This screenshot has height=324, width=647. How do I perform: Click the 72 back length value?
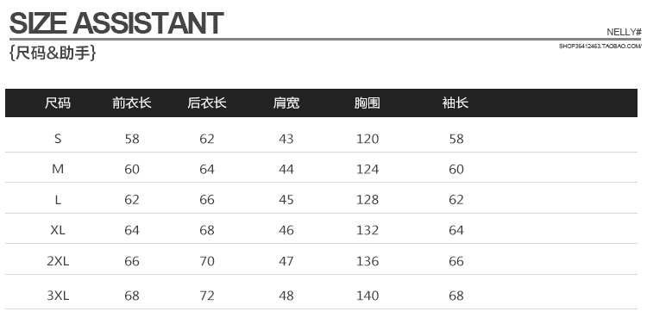207,296
